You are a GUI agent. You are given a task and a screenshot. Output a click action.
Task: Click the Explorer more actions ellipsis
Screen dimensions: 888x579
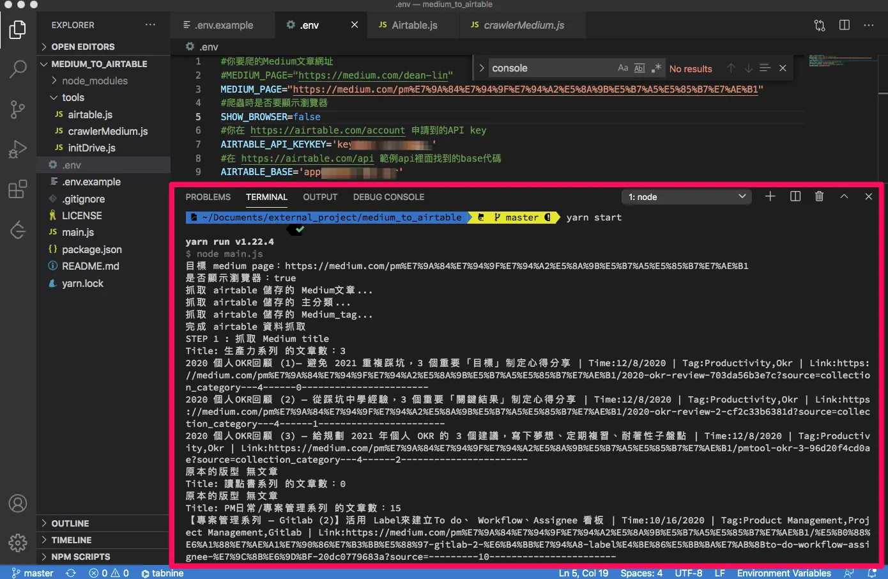coord(150,25)
